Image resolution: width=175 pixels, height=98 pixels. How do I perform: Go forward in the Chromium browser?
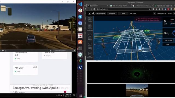pyautogui.click(x=91, y=9)
